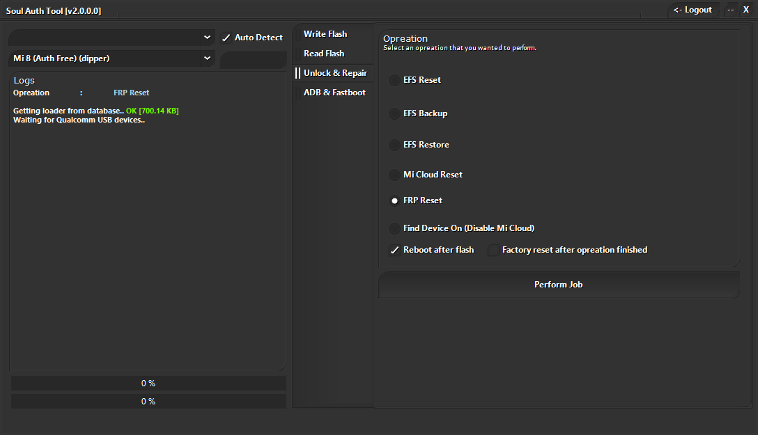Enable Factory reset after operation finished
The width and height of the screenshot is (758, 435).
point(493,250)
